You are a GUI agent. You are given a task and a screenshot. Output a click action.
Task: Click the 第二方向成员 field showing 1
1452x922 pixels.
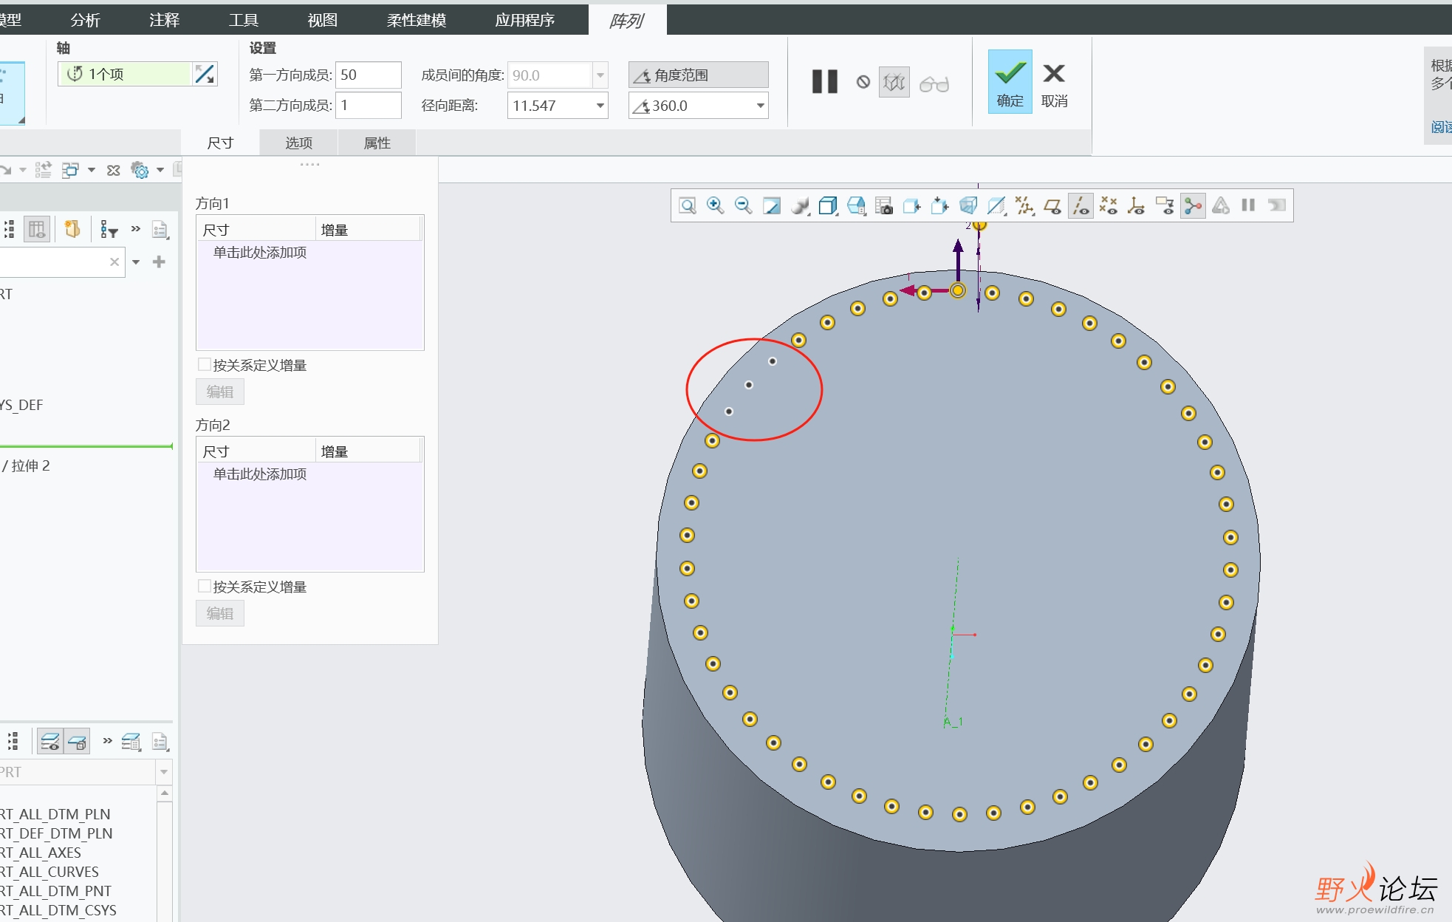[x=368, y=105]
